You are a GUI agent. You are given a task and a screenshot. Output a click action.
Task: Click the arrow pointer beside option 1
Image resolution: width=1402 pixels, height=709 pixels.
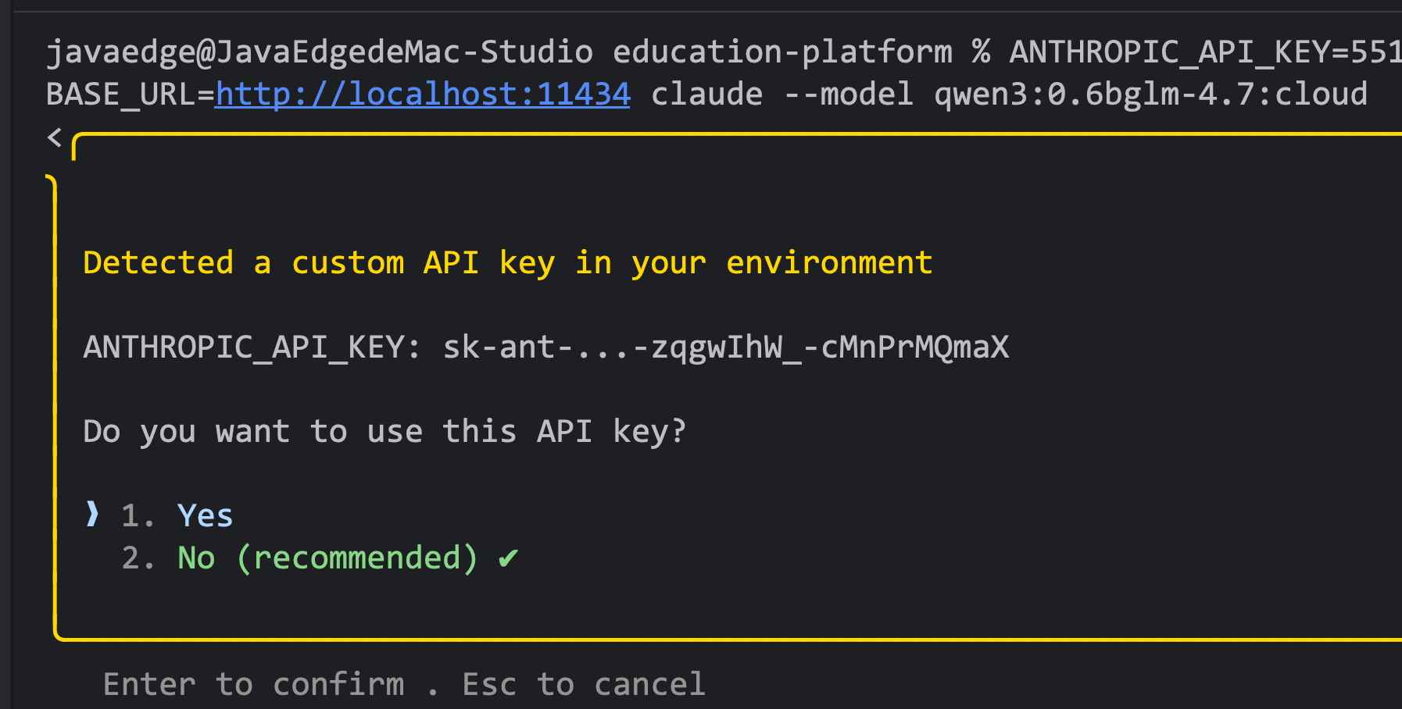(92, 514)
